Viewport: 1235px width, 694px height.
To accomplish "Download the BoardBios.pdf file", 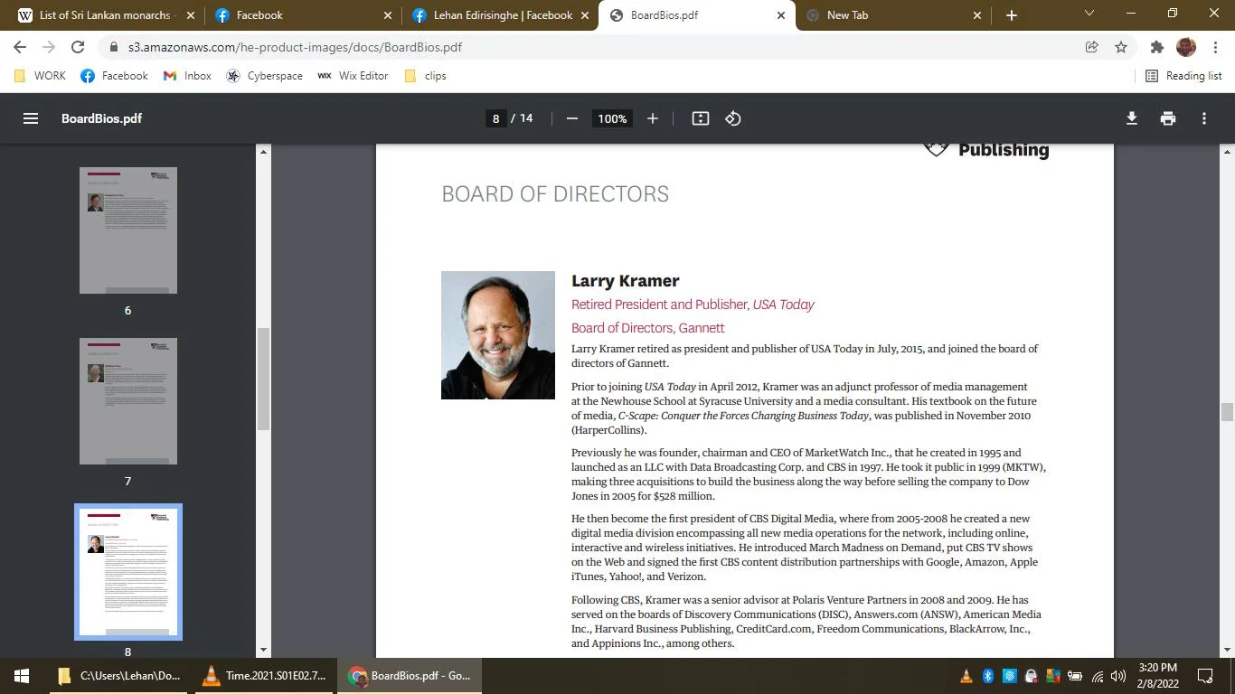I will click(1132, 118).
